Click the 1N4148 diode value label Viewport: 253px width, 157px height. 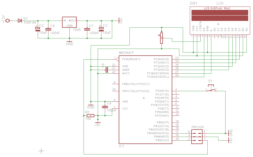(30, 23)
